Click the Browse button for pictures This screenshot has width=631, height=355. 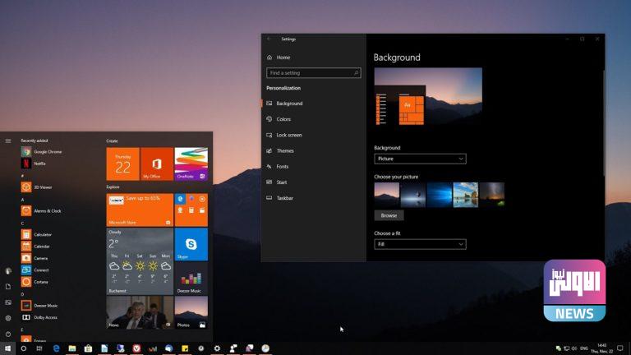tap(389, 215)
